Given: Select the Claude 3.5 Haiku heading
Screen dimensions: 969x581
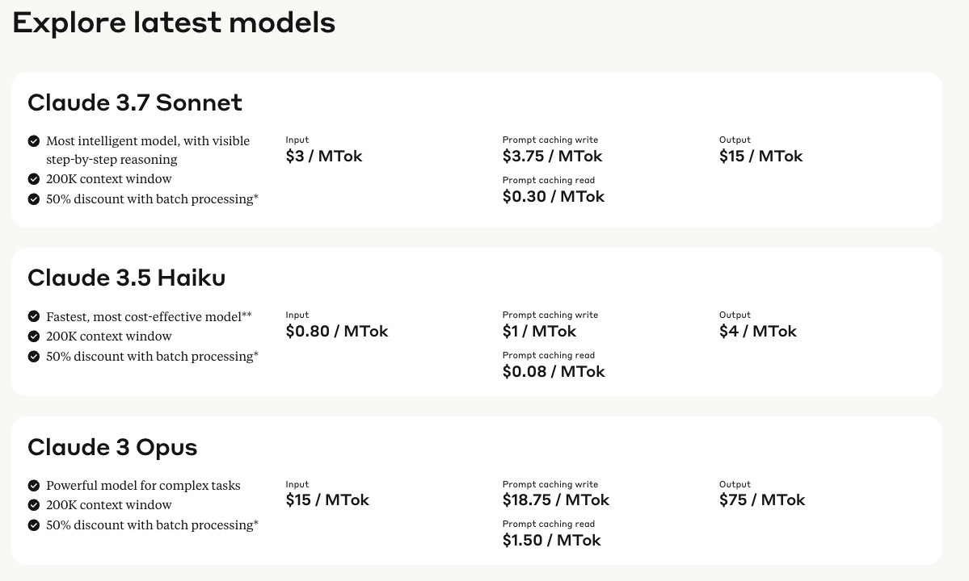Looking at the screenshot, I should coord(127,278).
